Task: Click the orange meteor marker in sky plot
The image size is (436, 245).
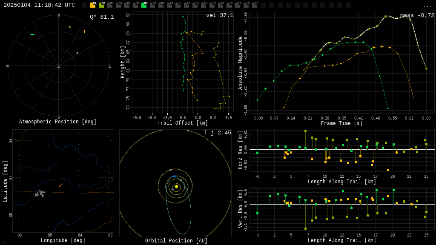Action: (x=84, y=31)
